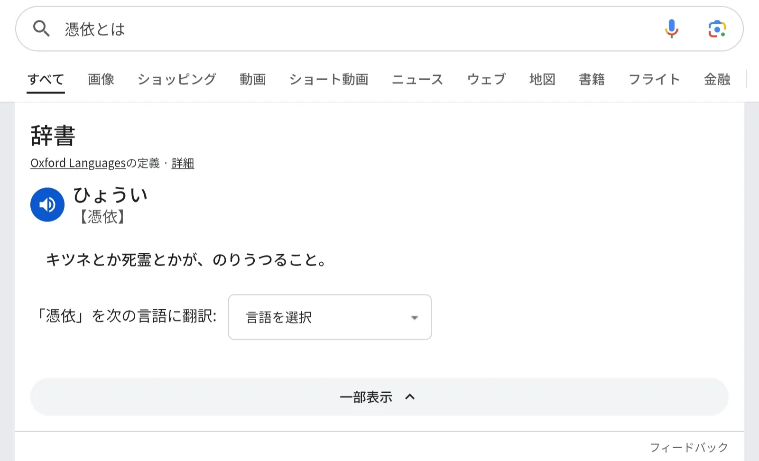Click the フィードバック link
759x461 pixels.
(688, 447)
